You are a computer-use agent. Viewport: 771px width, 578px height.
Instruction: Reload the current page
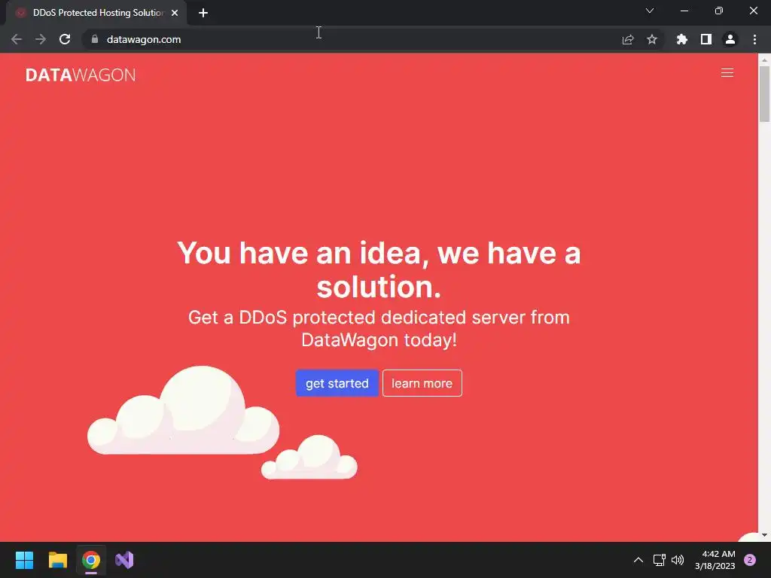[65, 39]
